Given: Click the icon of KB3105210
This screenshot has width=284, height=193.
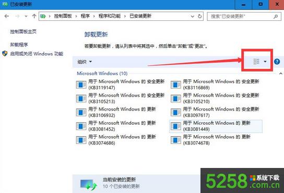Looking at the screenshot, I should tap(176, 99).
